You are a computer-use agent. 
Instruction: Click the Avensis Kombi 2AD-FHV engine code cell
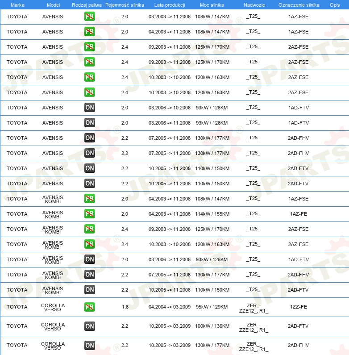(298, 275)
